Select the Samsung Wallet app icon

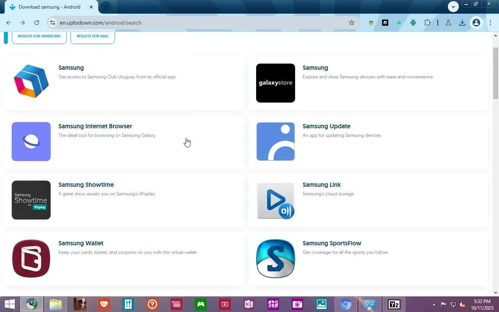31,259
